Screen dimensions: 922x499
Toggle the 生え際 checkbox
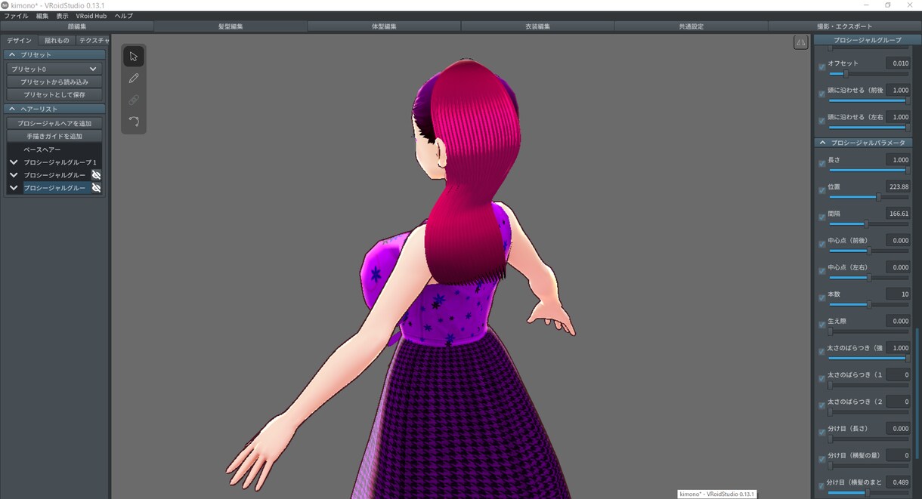coord(822,325)
